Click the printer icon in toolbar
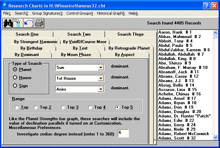 pos(39,23)
